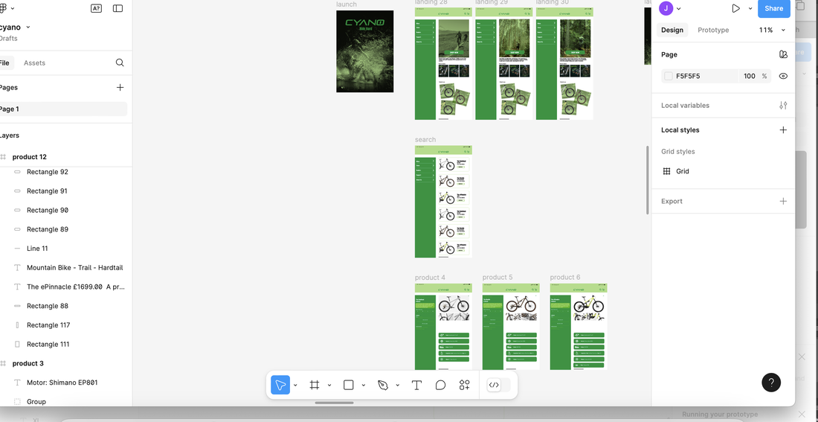Add an export setting with plus
This screenshot has height=422, width=818.
coord(783,201)
